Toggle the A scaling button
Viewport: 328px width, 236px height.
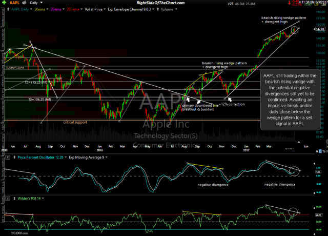pyautogui.click(x=317, y=151)
